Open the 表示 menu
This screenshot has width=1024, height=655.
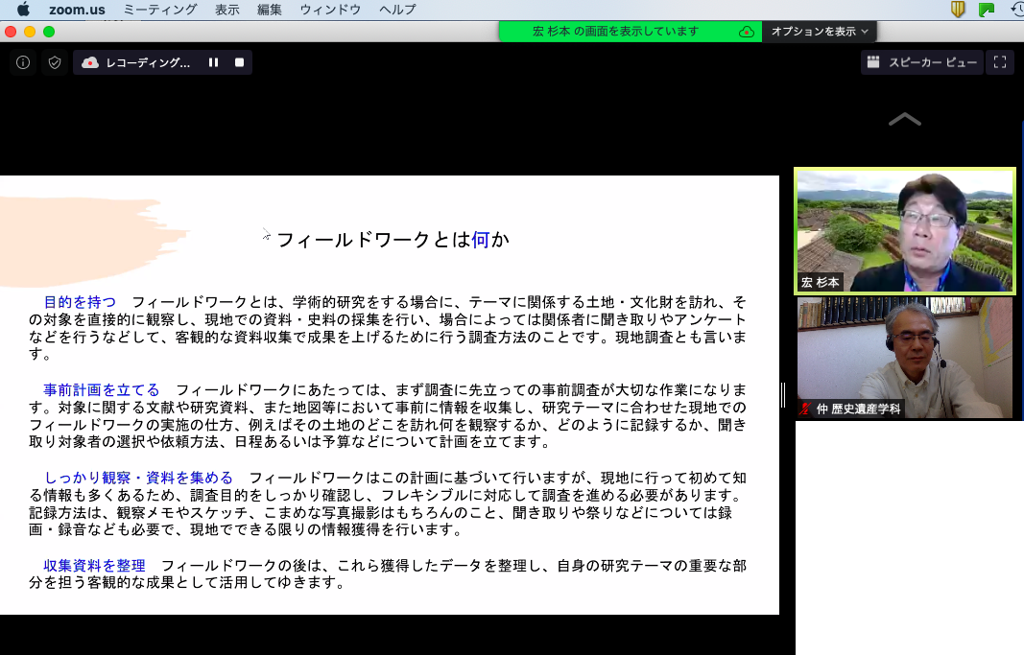tap(227, 10)
